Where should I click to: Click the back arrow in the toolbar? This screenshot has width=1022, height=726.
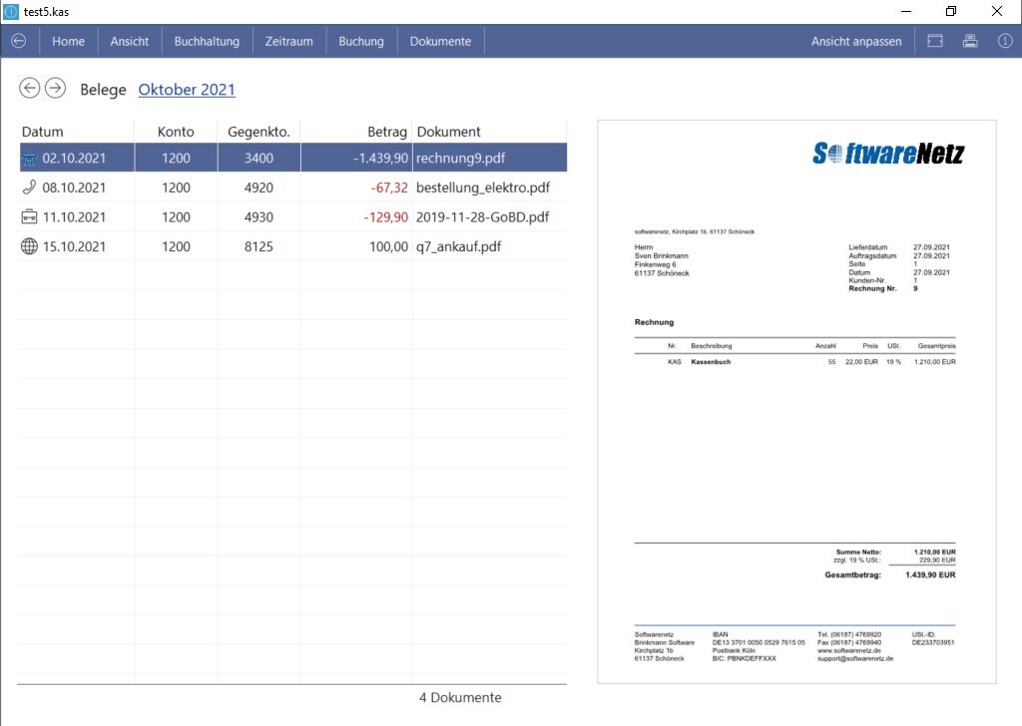click(x=18, y=41)
